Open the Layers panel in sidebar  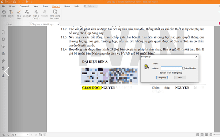point(3,54)
